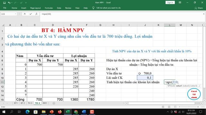The width and height of the screenshot is (206, 115).
Task: Cancel the formula entry with the X icon
Action: [x=25, y=14]
